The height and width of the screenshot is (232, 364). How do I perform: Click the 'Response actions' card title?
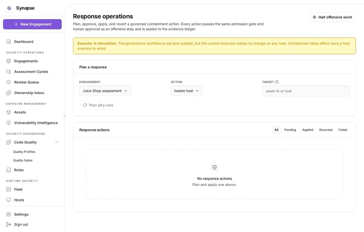pos(94,130)
